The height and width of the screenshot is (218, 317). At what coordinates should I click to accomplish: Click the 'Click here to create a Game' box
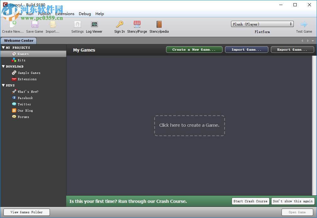[190, 126]
